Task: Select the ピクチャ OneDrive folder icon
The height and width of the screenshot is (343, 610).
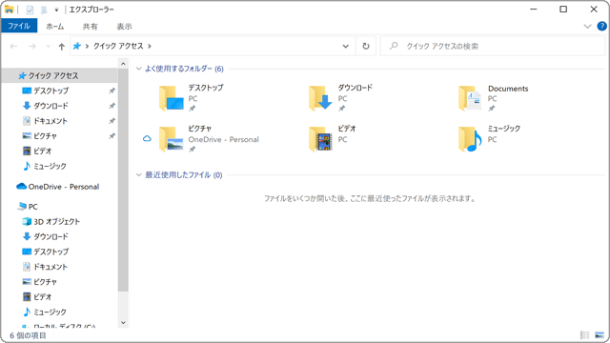Action: click(x=172, y=139)
